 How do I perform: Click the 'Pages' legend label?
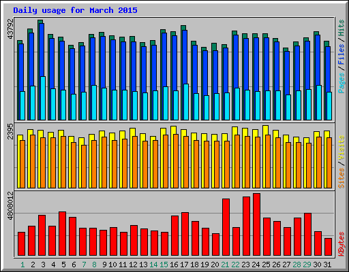341,83
